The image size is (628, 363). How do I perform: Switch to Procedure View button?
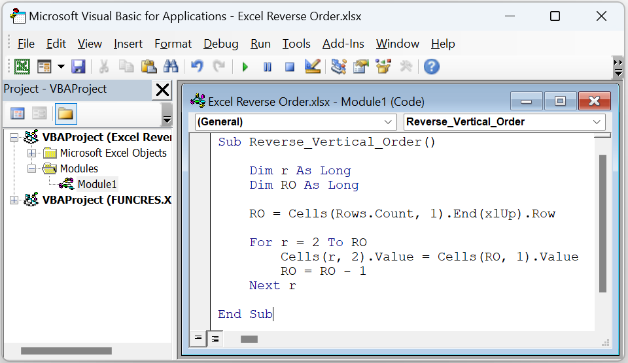[x=198, y=339]
